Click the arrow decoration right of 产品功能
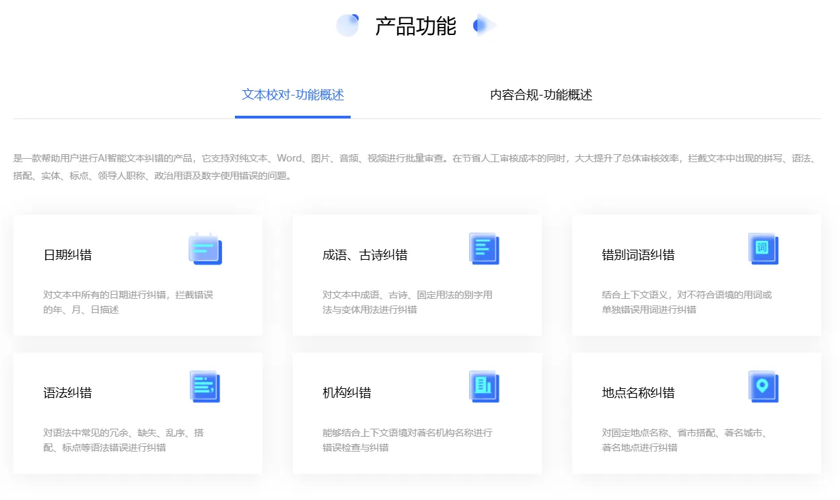This screenshot has height=500, width=840. coord(485,26)
